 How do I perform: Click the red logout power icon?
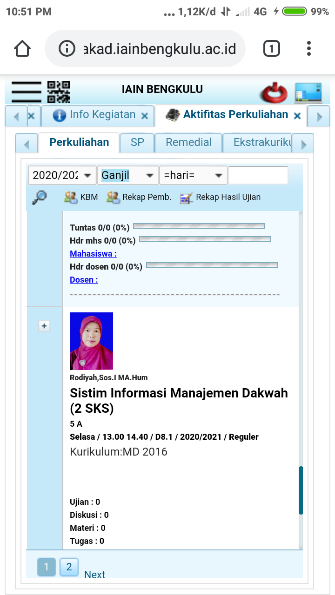274,93
